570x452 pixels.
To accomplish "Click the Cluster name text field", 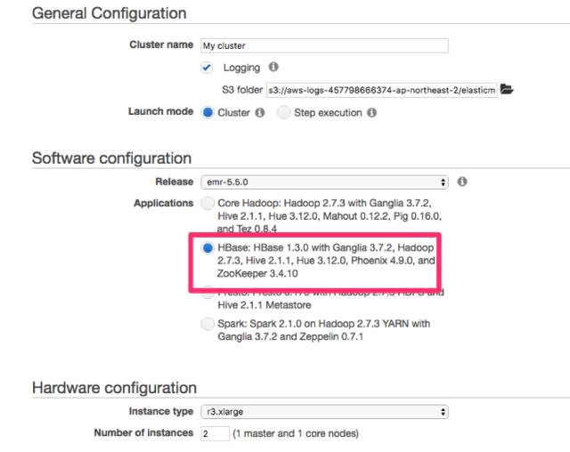I will pyautogui.click(x=324, y=45).
